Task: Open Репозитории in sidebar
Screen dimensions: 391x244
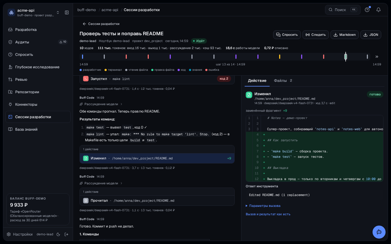Action: [x=38, y=92]
